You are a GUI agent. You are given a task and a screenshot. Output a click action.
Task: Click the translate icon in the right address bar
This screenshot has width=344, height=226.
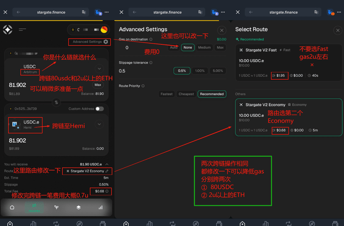coord(316,12)
